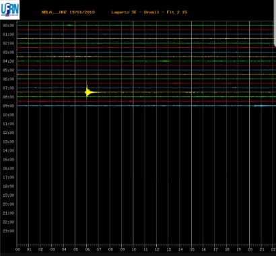
Task: Click the 02:00 hour label
Action: tap(9, 43)
